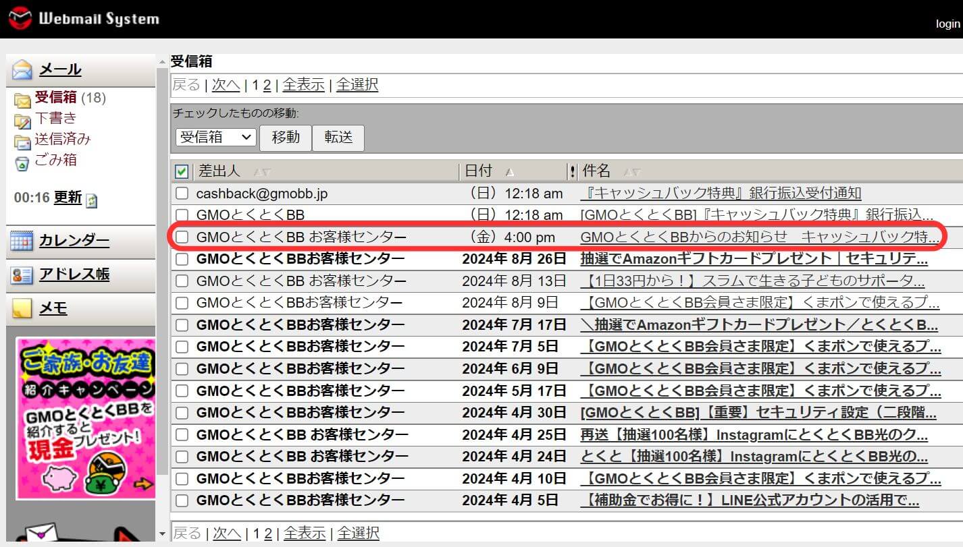This screenshot has width=963, height=547.
Task: Toggle the select-all checkbox in the list header
Action: coord(181,171)
